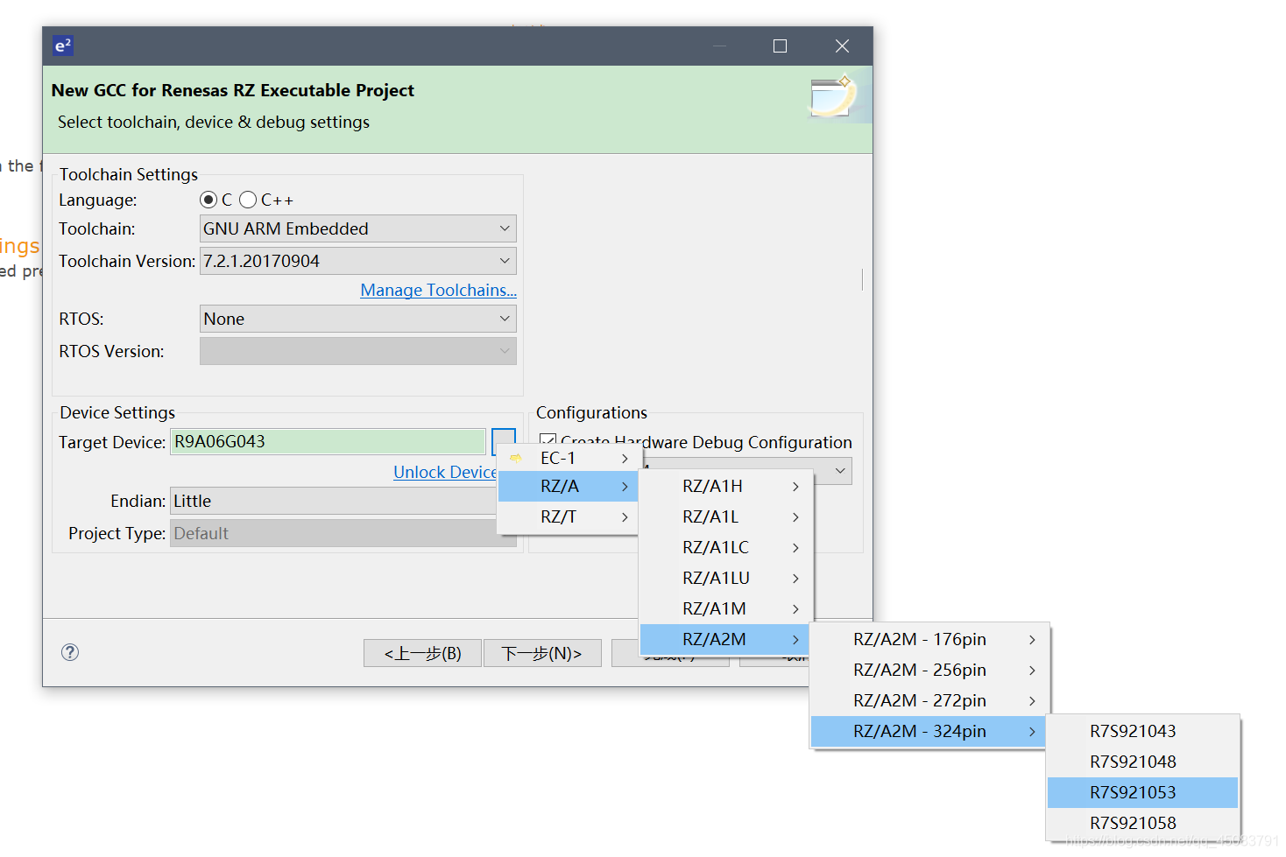Image resolution: width=1286 pixels, height=857 pixels.
Task: Select device R7S921043
Action: [x=1142, y=731]
